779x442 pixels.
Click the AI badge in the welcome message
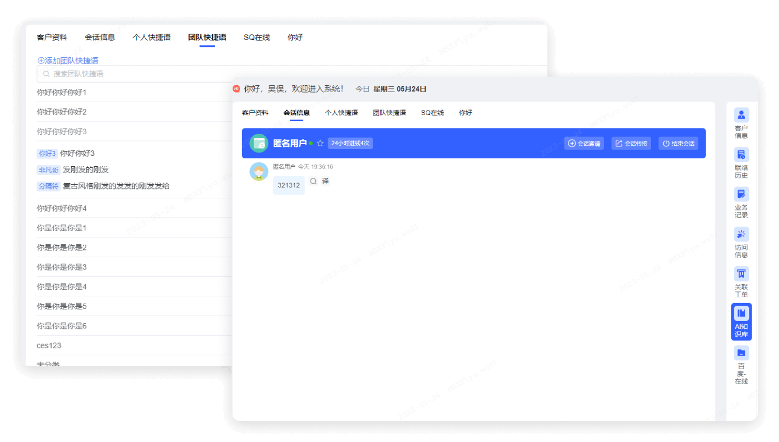[236, 89]
